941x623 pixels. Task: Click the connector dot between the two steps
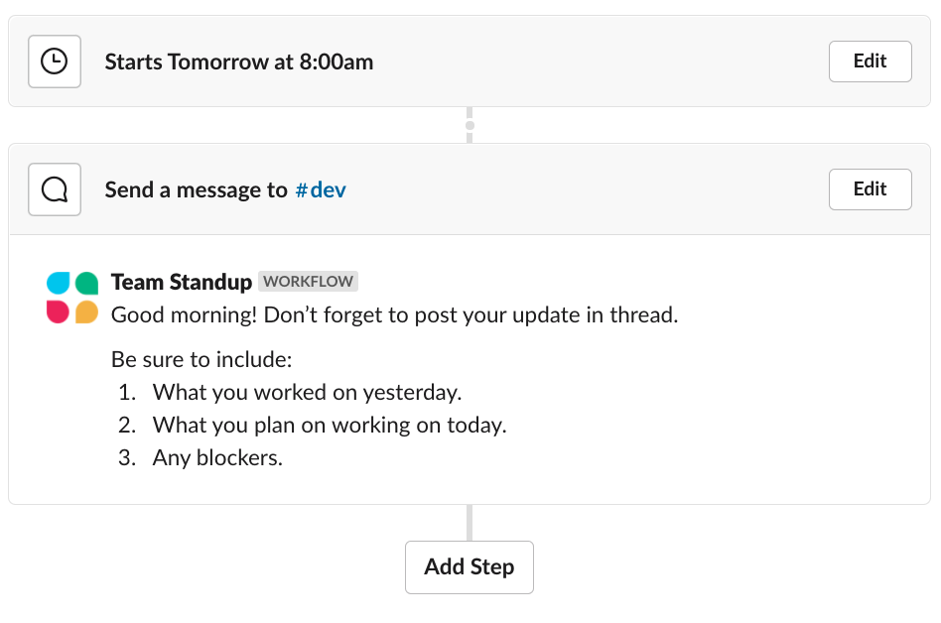click(470, 126)
